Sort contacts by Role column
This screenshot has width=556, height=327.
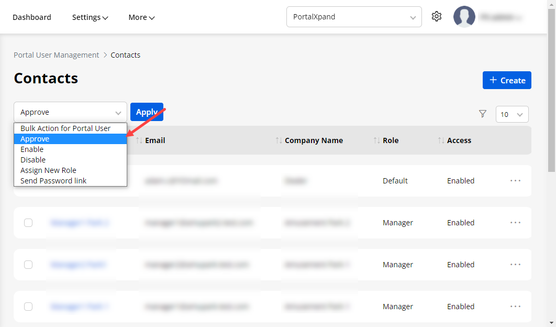[x=390, y=140]
